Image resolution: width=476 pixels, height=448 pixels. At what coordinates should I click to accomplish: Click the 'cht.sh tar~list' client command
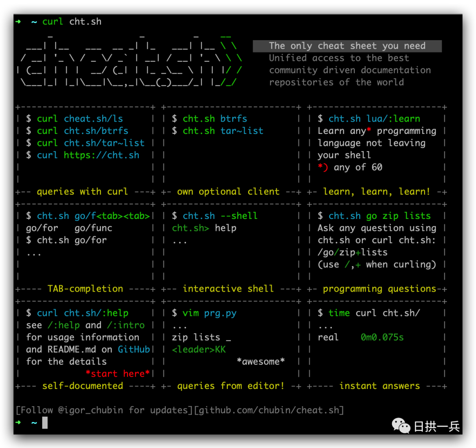223,131
